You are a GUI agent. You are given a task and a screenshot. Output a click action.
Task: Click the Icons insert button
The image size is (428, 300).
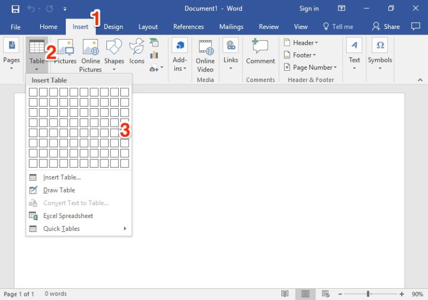[x=137, y=51]
